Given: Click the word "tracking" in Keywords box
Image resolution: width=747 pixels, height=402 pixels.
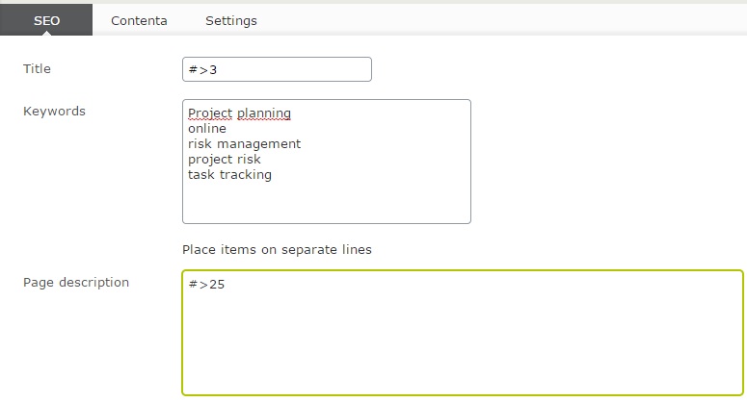Looking at the screenshot, I should (245, 175).
